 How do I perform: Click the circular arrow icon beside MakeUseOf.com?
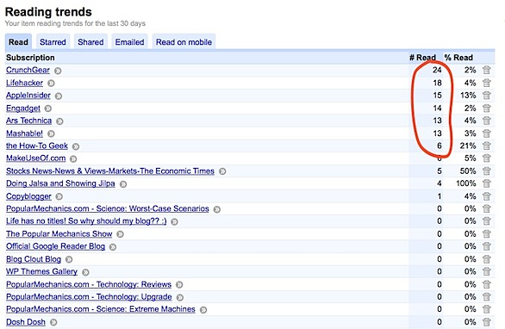point(73,159)
